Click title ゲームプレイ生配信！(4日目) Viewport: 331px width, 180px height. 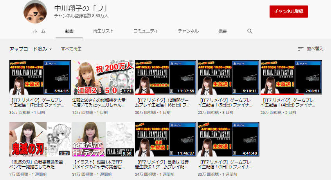click(x=288, y=103)
